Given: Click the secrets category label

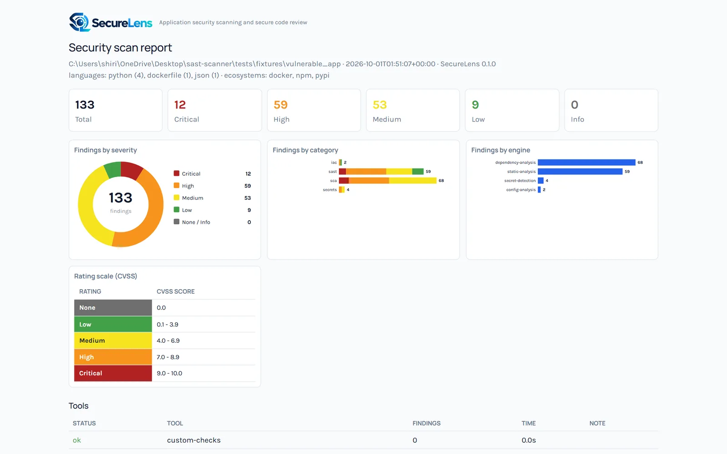Looking at the screenshot, I should (x=330, y=189).
